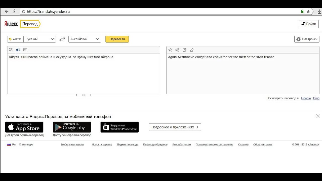Click the Windows Phone Store badge
The height and width of the screenshot is (181, 322).
(x=119, y=127)
